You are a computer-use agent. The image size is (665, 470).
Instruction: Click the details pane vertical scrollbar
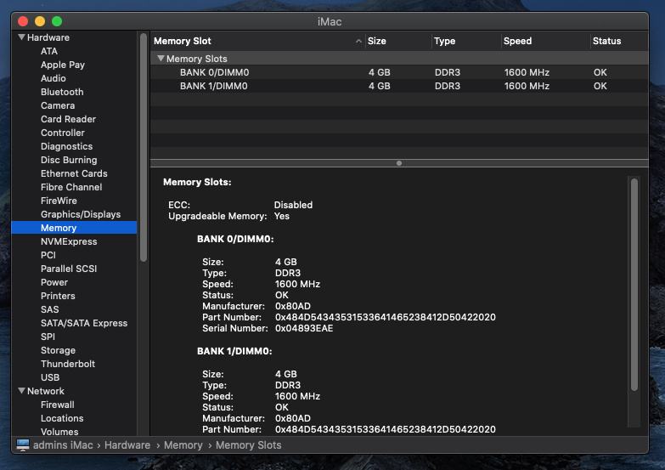634,285
